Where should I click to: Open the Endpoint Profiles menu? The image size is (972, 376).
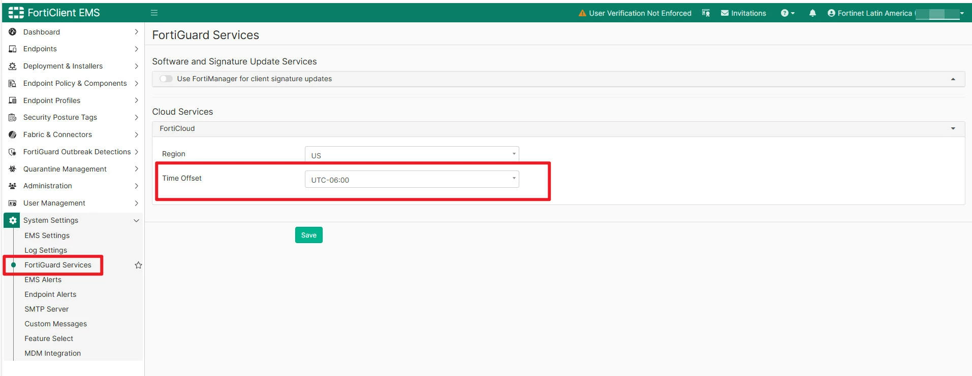[x=52, y=100]
